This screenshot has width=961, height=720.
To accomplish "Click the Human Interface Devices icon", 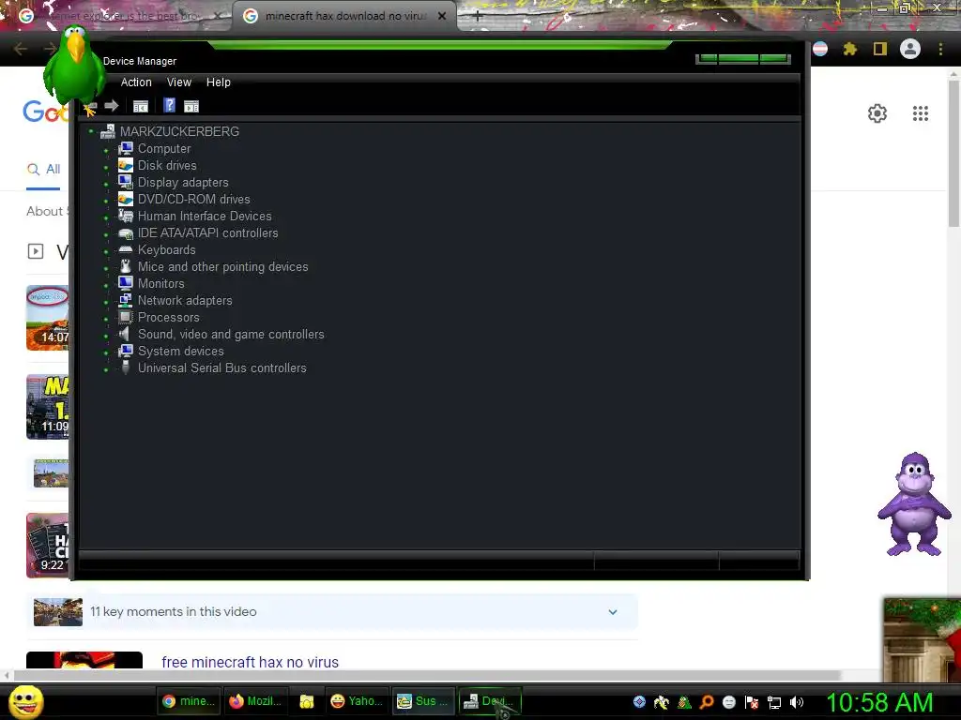I will pyautogui.click(x=125, y=216).
